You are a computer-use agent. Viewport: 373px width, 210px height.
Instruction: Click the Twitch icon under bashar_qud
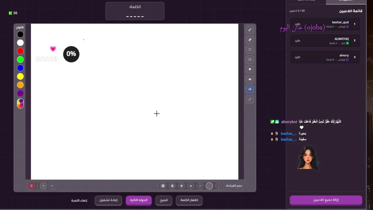[347, 27]
